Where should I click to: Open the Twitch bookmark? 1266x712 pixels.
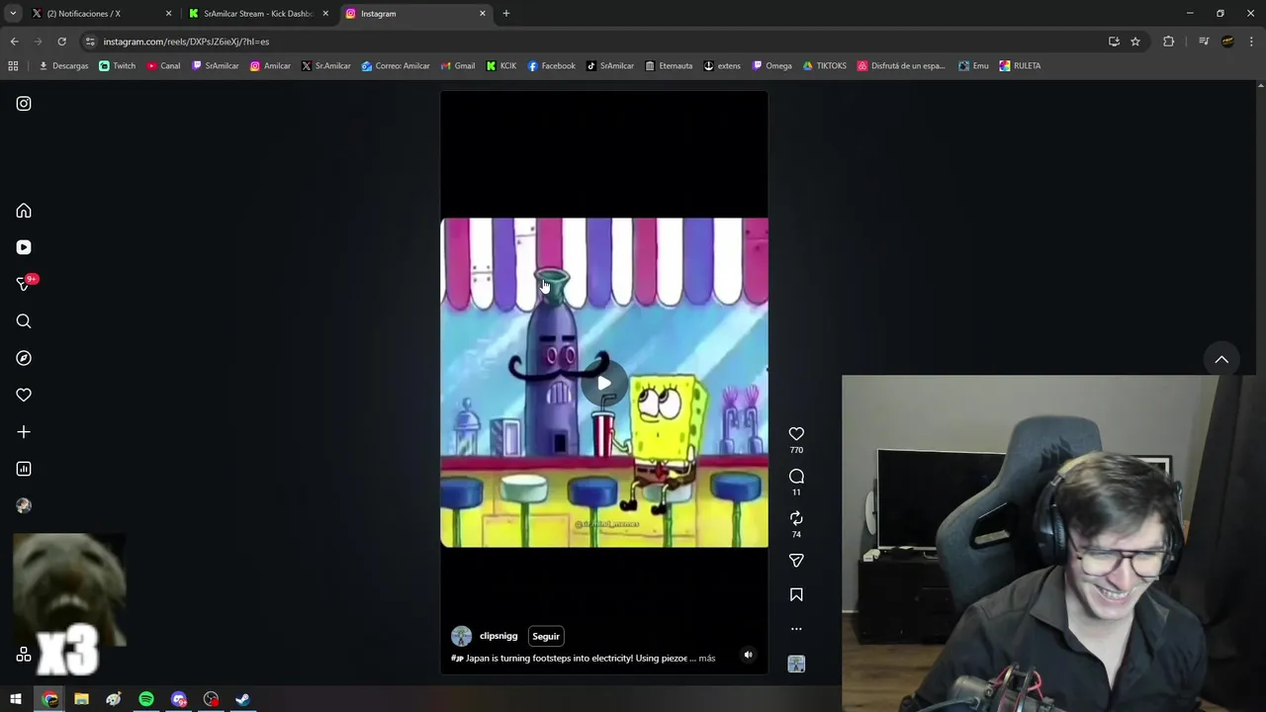tap(118, 66)
